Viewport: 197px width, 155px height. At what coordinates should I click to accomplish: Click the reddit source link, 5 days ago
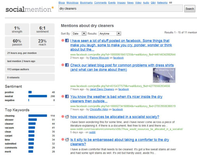click(x=92, y=132)
